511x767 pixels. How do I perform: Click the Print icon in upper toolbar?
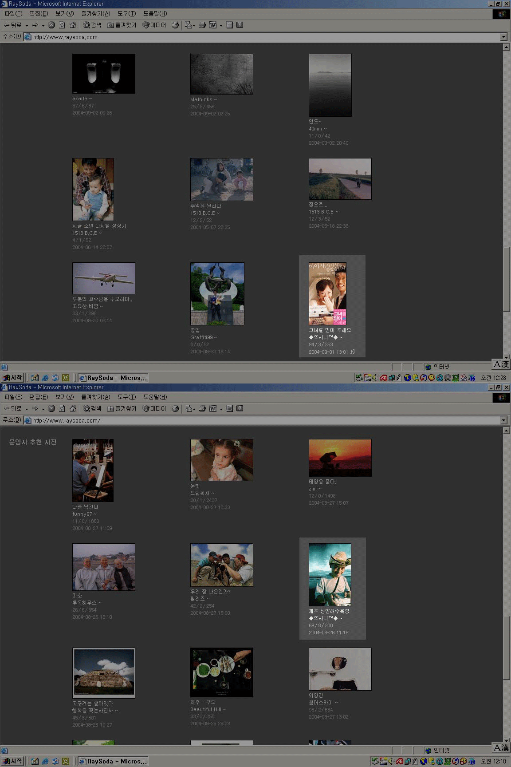coord(202,25)
